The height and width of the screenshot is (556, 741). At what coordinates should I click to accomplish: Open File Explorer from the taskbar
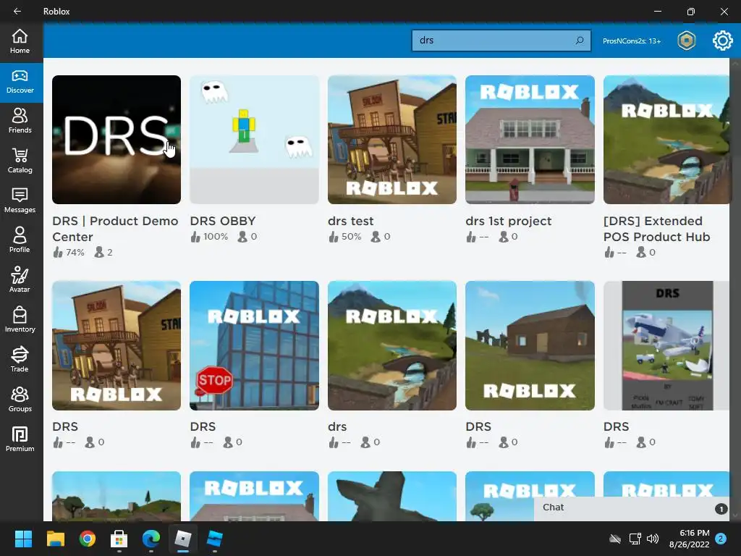click(x=55, y=539)
